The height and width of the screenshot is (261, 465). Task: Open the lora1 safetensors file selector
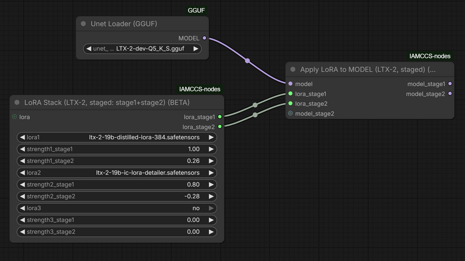tap(117, 137)
